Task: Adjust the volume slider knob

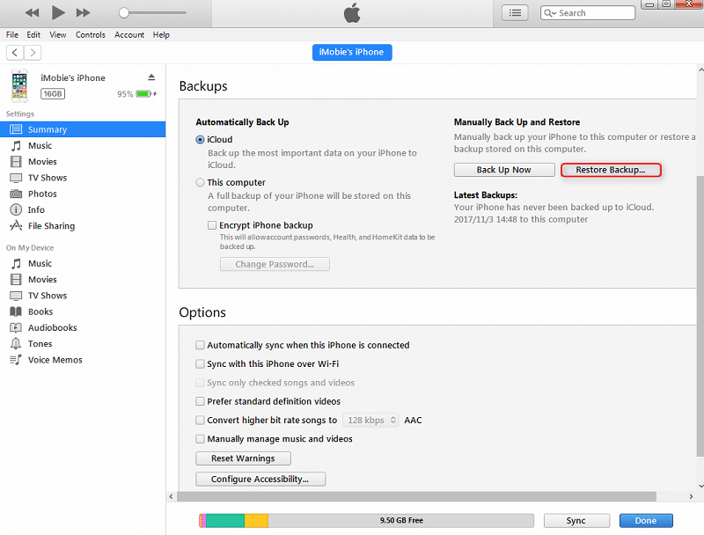Action: tap(124, 13)
